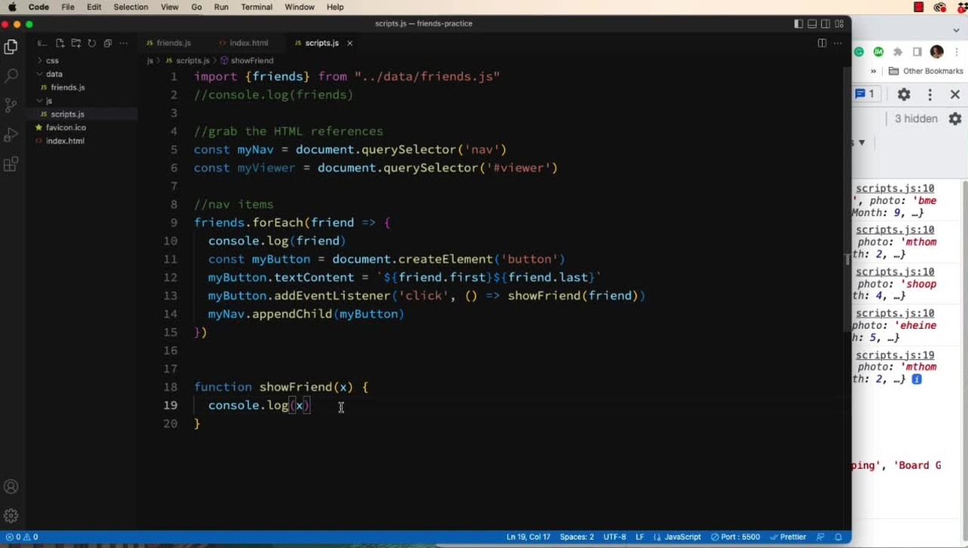Click the Port : 5500 status button
Image resolution: width=968 pixels, height=548 pixels.
click(735, 537)
